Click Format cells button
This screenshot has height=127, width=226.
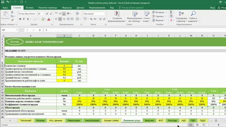tap(159, 20)
